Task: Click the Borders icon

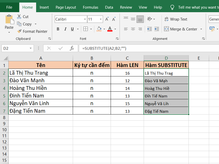Action: pyautogui.click(x=86, y=29)
